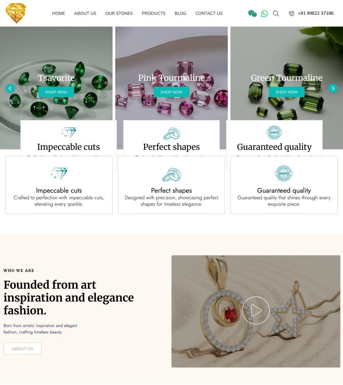Call the +91 99822 37186 number

pos(316,13)
